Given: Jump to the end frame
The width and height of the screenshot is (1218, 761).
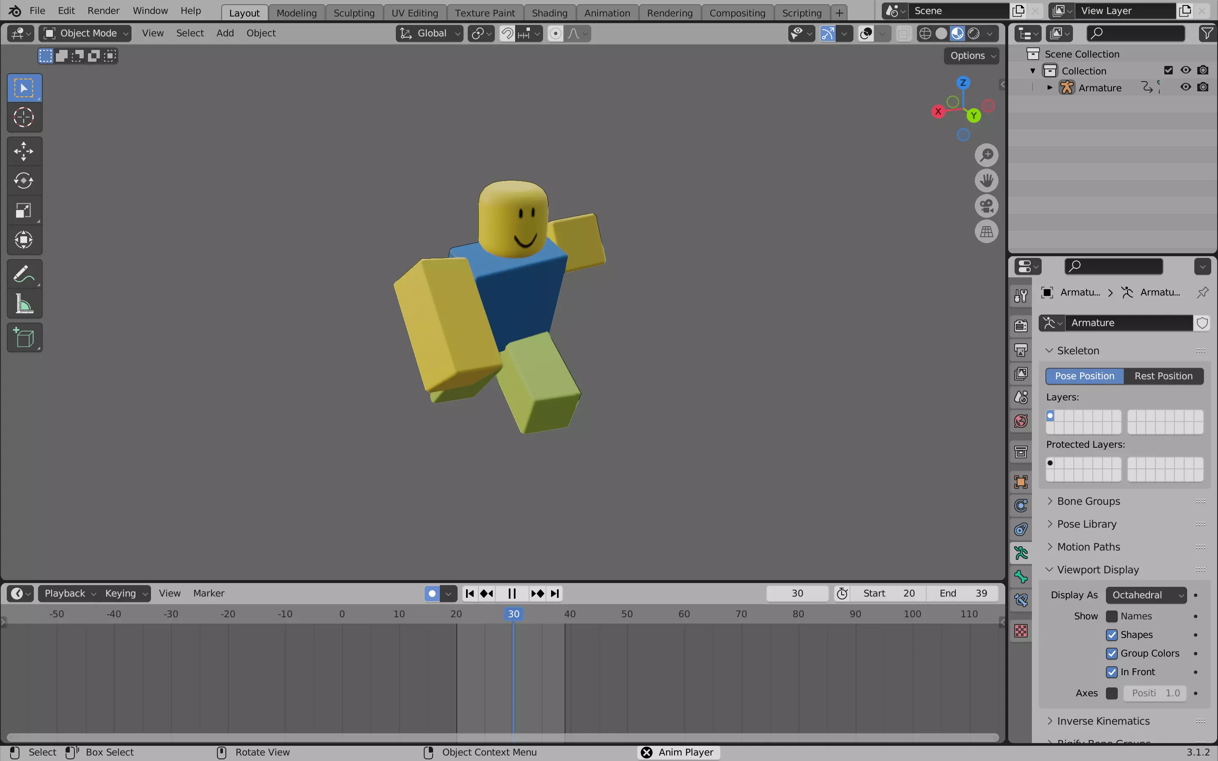Looking at the screenshot, I should 554,594.
